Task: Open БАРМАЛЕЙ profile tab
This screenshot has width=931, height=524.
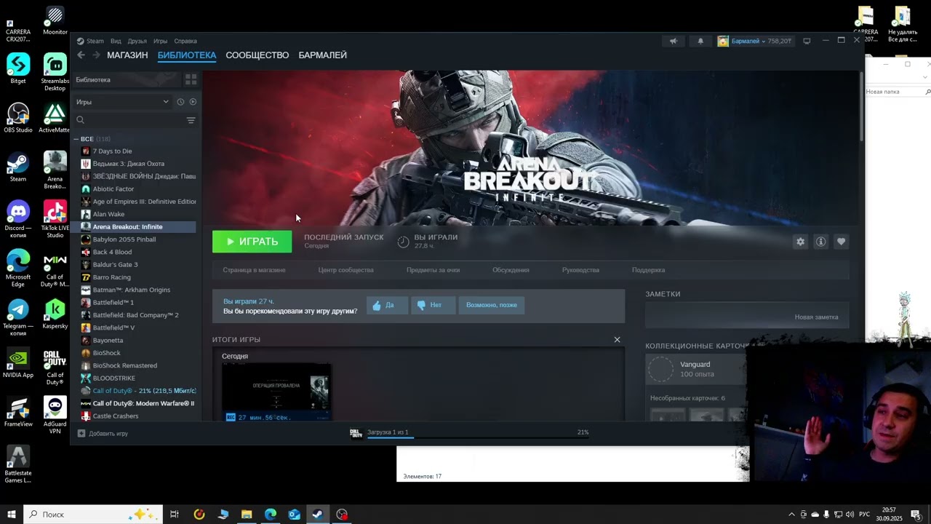Action: click(x=322, y=55)
